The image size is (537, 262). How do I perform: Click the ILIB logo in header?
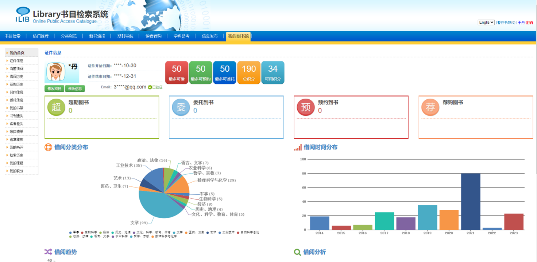click(23, 15)
